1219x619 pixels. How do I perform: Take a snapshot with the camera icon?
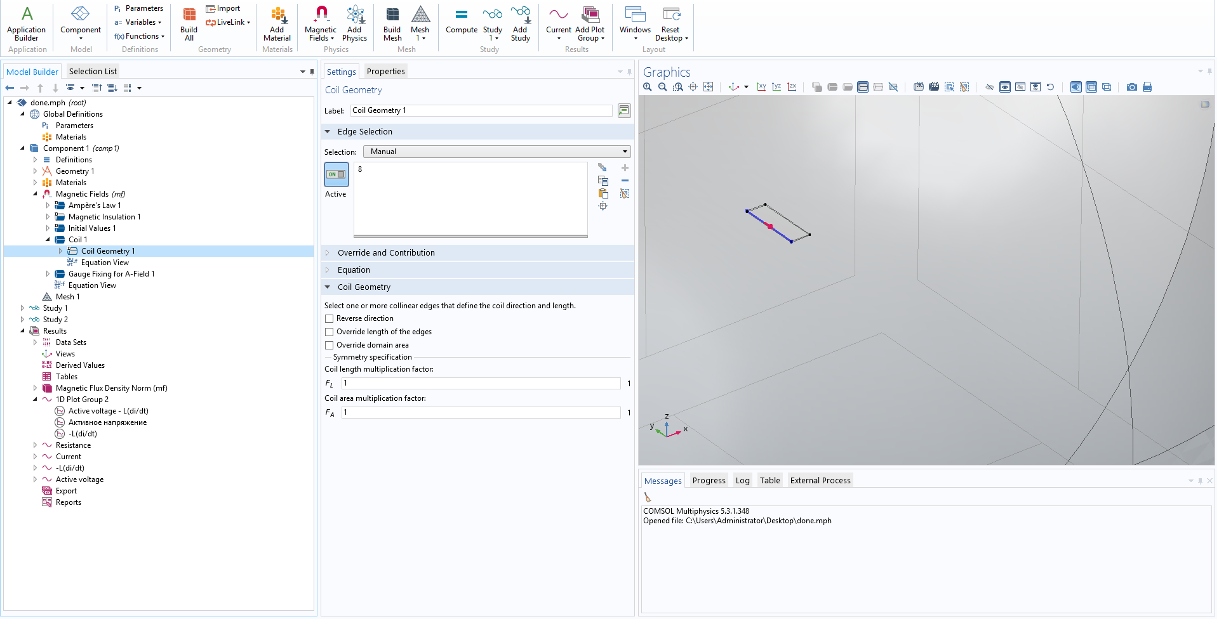point(1131,87)
